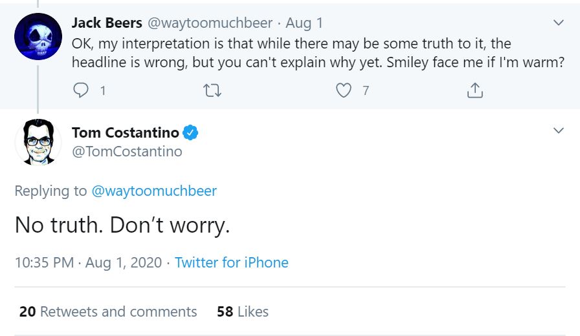Click the Aug 1 timestamp
Screen dimensions: 580x336
[x=304, y=23]
